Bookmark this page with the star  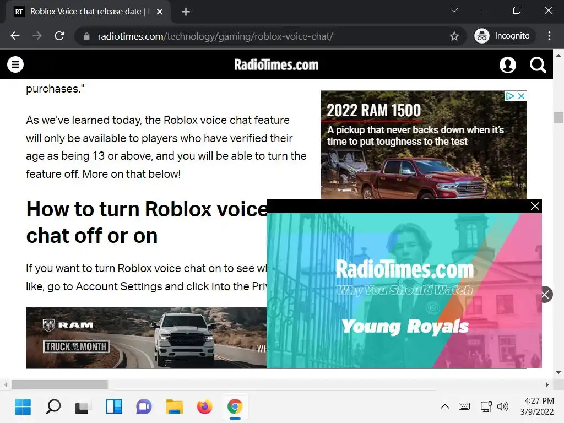[x=454, y=36]
